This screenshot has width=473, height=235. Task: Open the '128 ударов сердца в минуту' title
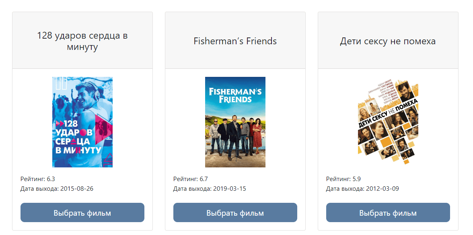[82, 40]
